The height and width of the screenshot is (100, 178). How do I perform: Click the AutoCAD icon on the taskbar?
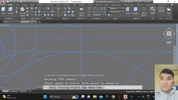pos(125,97)
